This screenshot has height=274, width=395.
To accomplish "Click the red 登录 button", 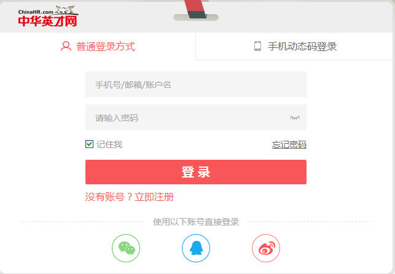I will pyautogui.click(x=196, y=172).
